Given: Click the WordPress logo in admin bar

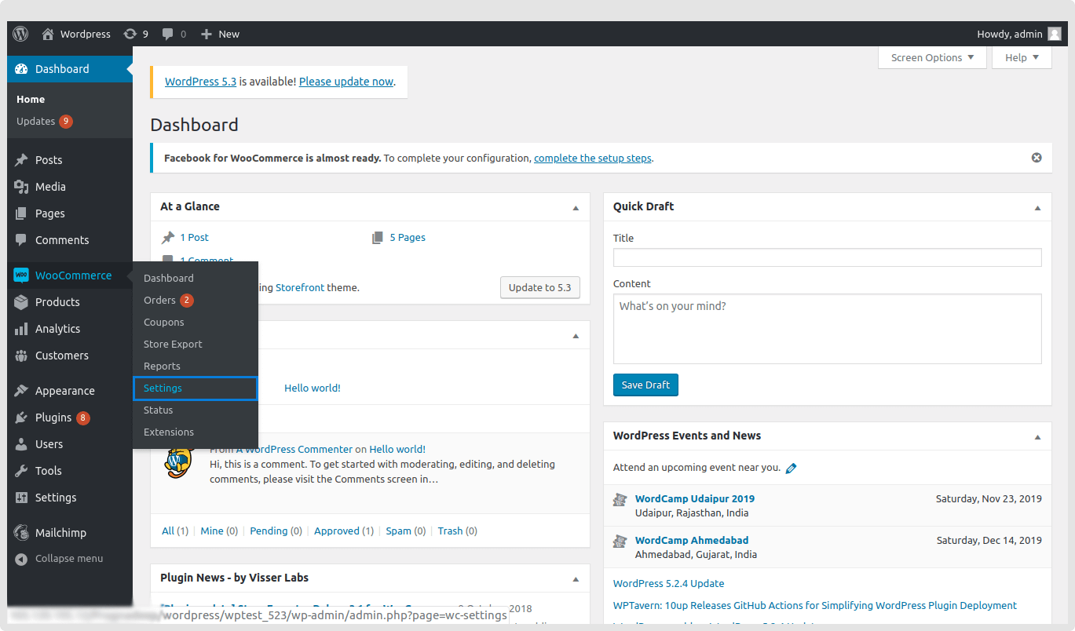Looking at the screenshot, I should 21,34.
